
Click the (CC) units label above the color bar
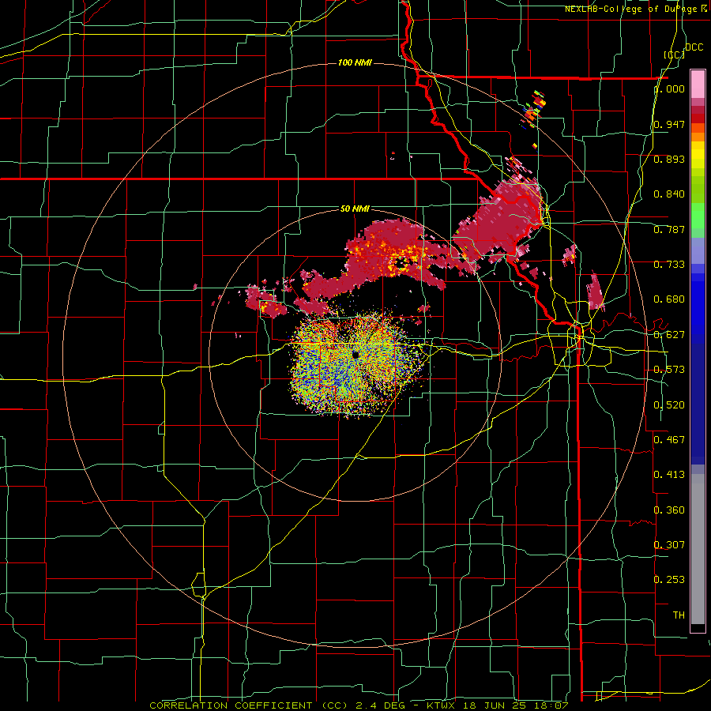[x=675, y=55]
